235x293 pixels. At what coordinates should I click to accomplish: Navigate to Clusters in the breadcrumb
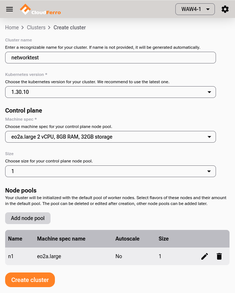[36, 28]
